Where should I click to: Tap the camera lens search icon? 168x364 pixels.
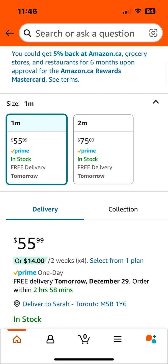click(153, 33)
